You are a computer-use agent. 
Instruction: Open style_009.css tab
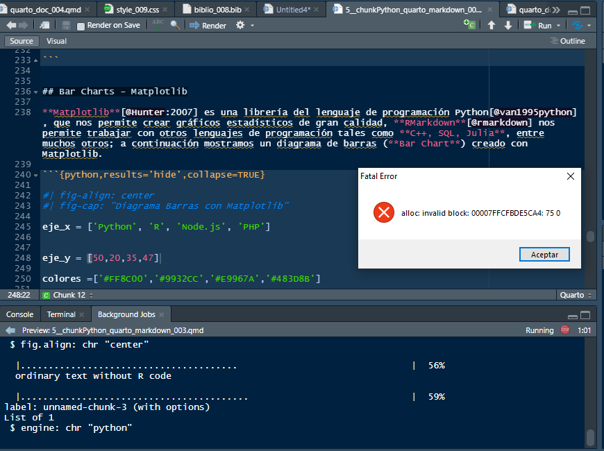137,10
